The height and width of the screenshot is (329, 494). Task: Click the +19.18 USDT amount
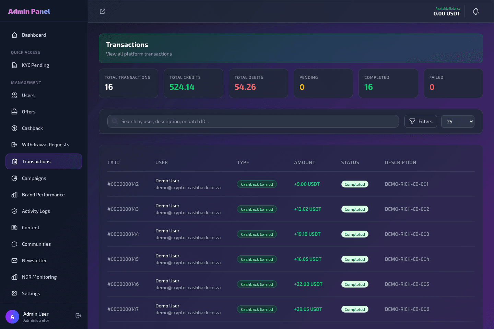307,234
